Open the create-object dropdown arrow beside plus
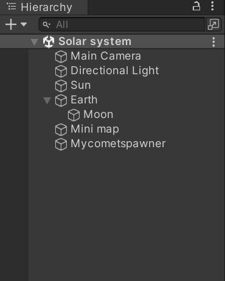Screen dimensions: 225x281 [24, 24]
